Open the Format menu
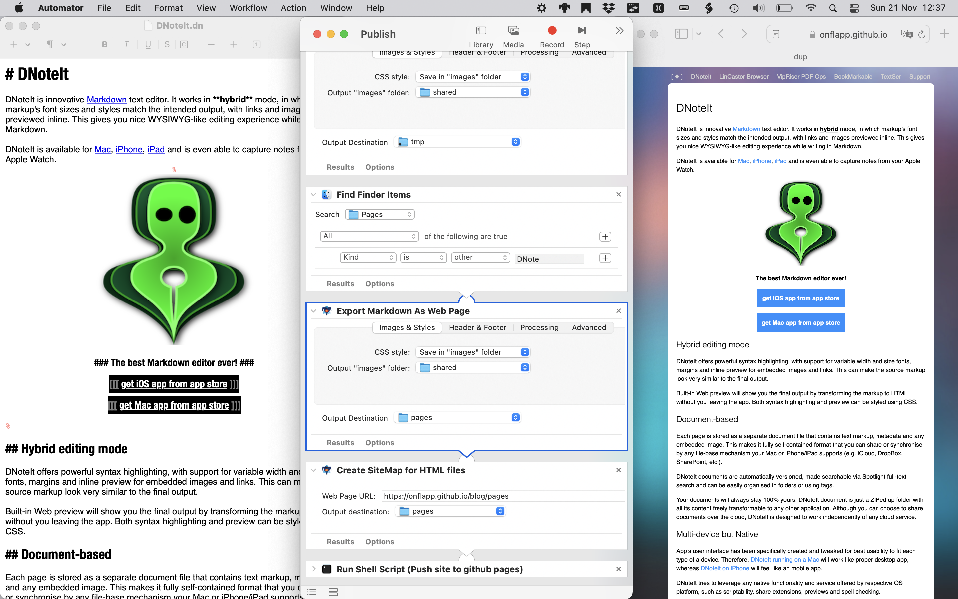The width and height of the screenshot is (958, 599). point(168,8)
